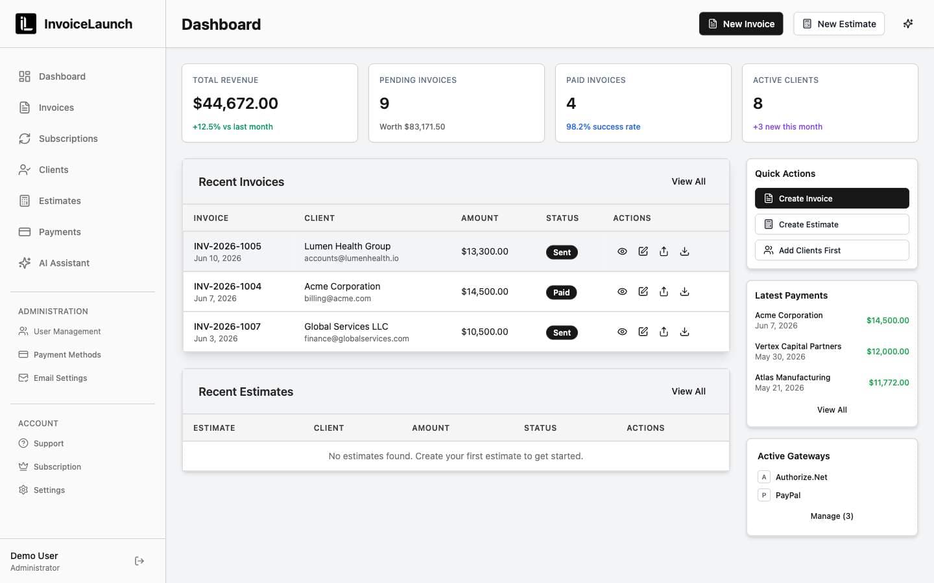Open Dashboard in the sidebar
934x583 pixels.
(82, 76)
